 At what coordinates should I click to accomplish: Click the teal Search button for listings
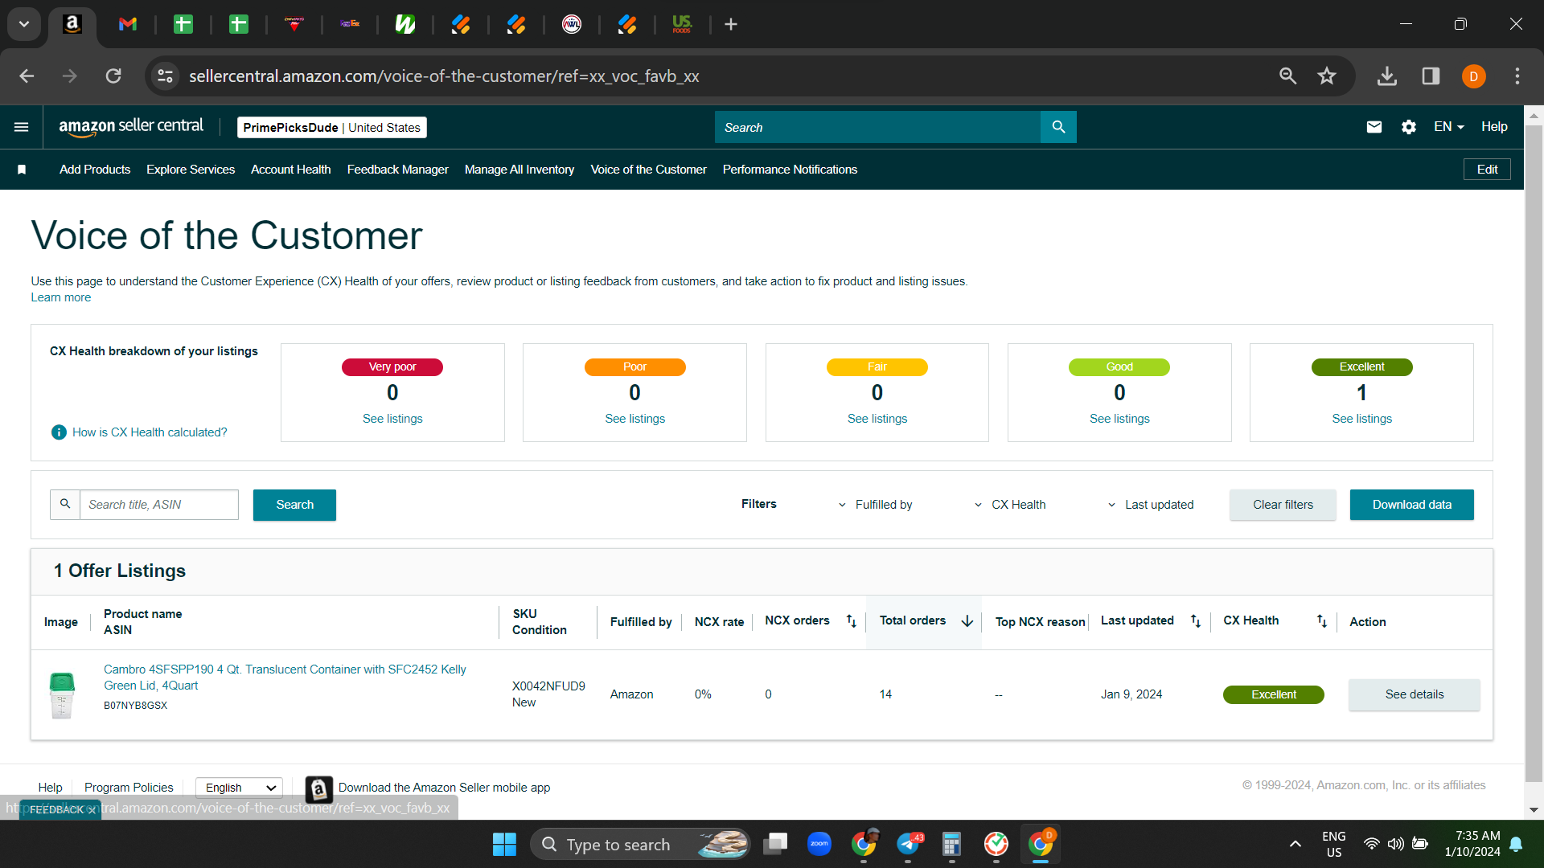tap(294, 505)
